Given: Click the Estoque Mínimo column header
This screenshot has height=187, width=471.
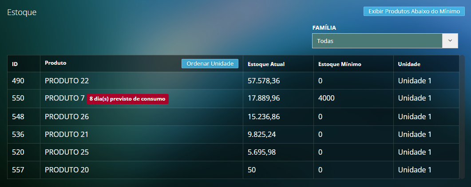Looking at the screenshot, I should click(340, 64).
